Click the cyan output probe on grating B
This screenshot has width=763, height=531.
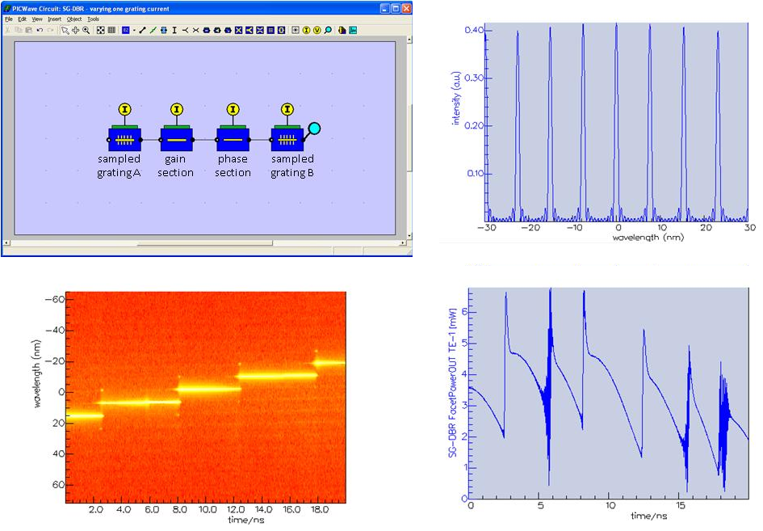pyautogui.click(x=315, y=129)
